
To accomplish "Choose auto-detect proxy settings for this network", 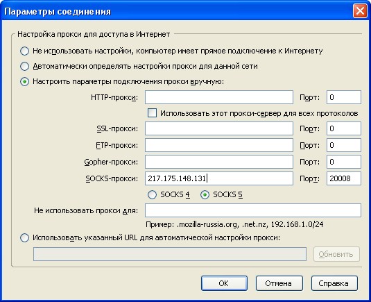I will 24,67.
